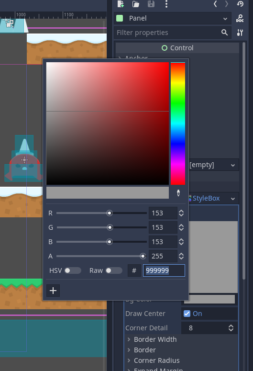
Task: Open the DOC documentation icon
Action: point(240,18)
